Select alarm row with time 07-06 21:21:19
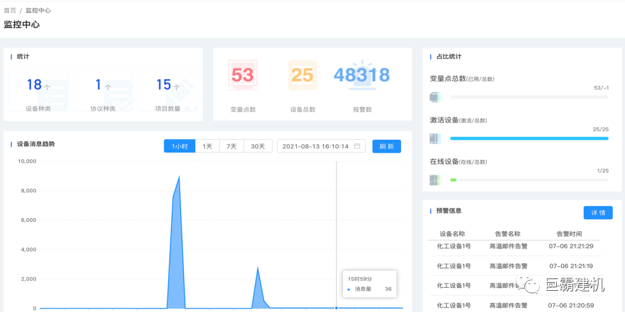The width and height of the screenshot is (625, 312). click(x=514, y=266)
